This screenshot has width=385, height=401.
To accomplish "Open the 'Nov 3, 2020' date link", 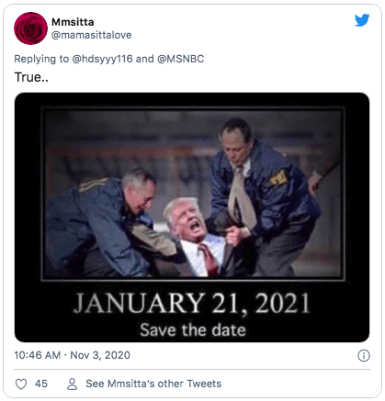I will (x=100, y=355).
